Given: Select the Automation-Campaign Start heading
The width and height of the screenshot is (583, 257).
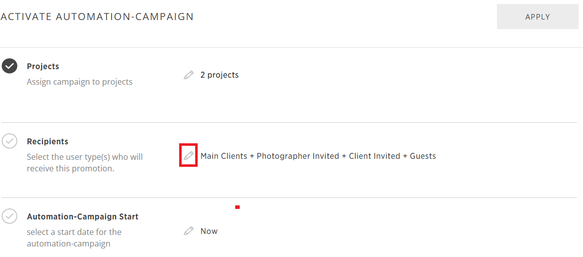Looking at the screenshot, I should click(83, 216).
